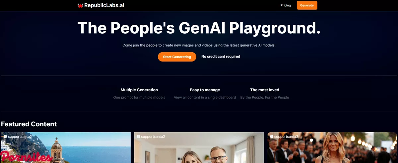This screenshot has width=398, height=163.
Task: Click the red RepublicLabs logo icon
Action: point(80,5)
